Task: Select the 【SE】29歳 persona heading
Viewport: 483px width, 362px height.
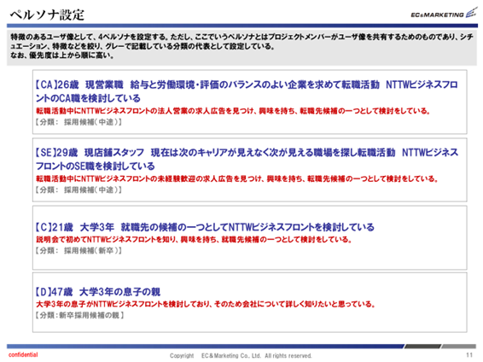Action: [x=247, y=159]
